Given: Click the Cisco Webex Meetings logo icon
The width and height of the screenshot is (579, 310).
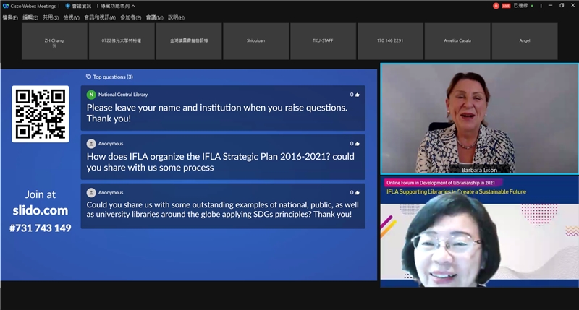Looking at the screenshot, I should pyautogui.click(x=6, y=6).
